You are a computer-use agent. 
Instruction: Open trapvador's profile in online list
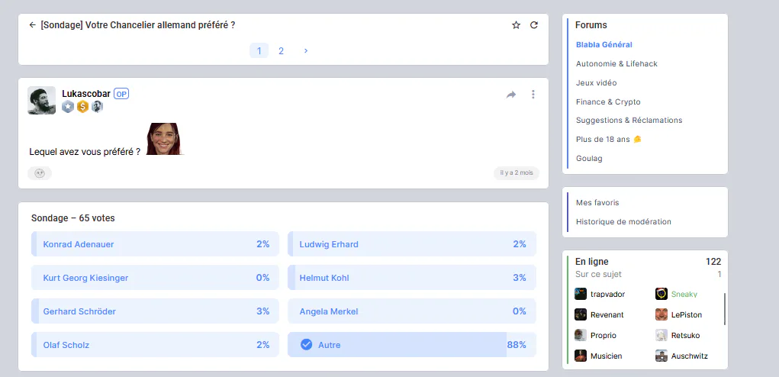tap(607, 294)
